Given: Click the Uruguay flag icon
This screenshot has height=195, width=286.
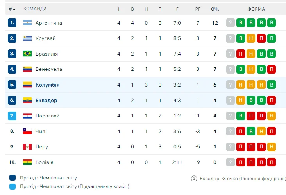Looking at the screenshot, I should 27,38.
